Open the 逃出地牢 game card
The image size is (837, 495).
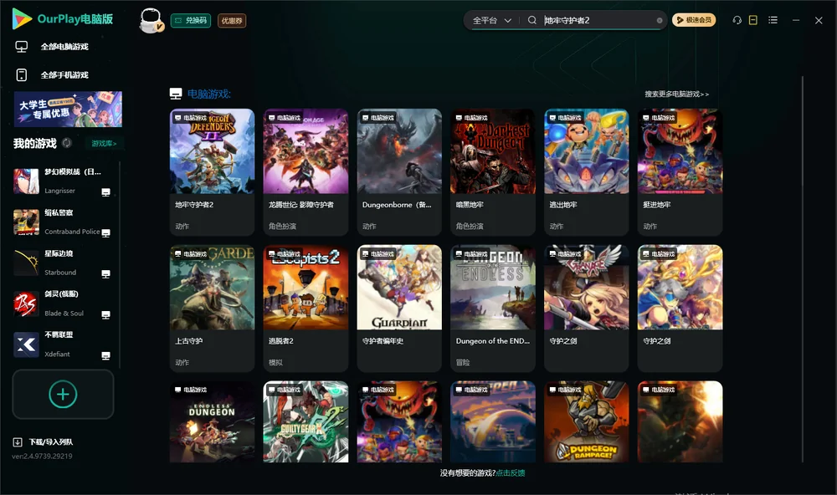tap(586, 171)
